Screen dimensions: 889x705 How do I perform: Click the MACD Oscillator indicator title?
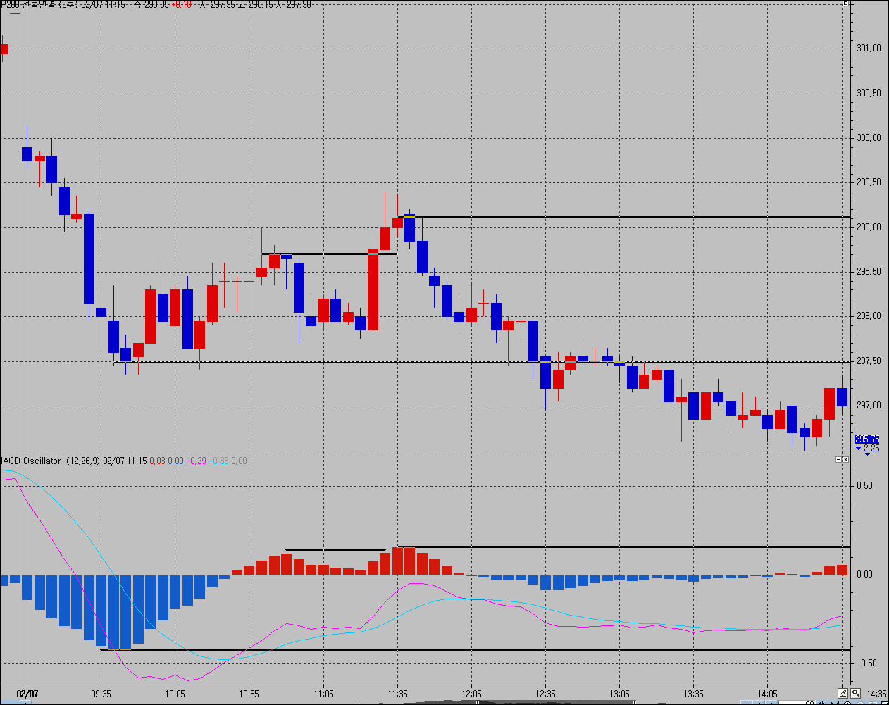point(31,461)
